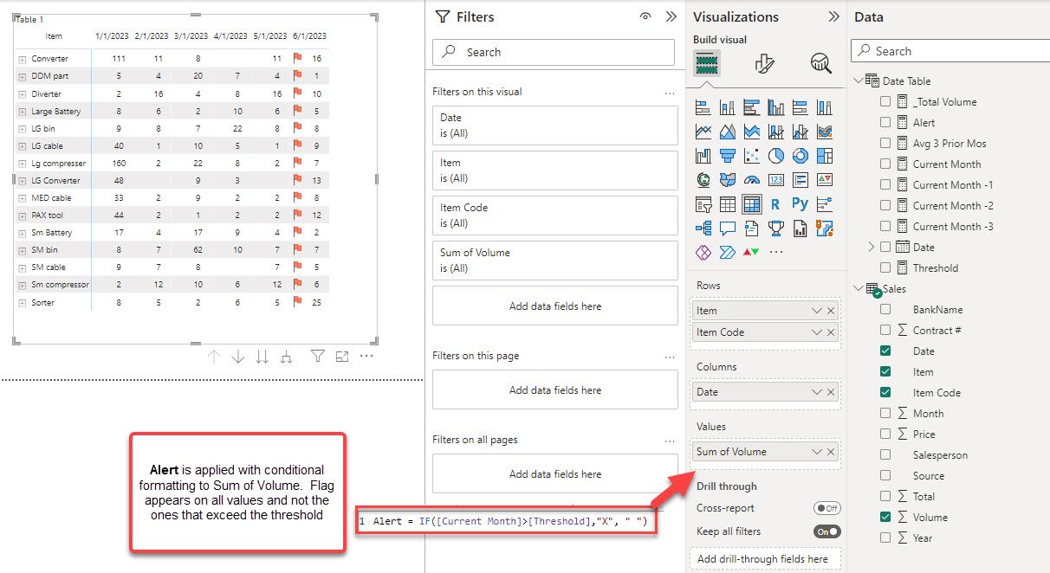1050x573 pixels.
Task: Select the Matrix visual
Action: pyautogui.click(x=752, y=204)
